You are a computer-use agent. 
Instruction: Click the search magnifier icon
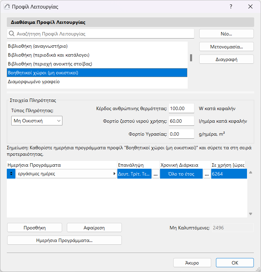(12, 34)
